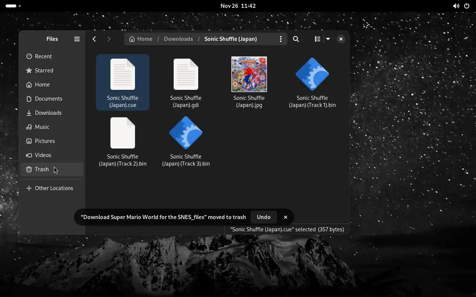Open Downloads in the sidebar
Viewport: 476px width, 297px height.
52,113
